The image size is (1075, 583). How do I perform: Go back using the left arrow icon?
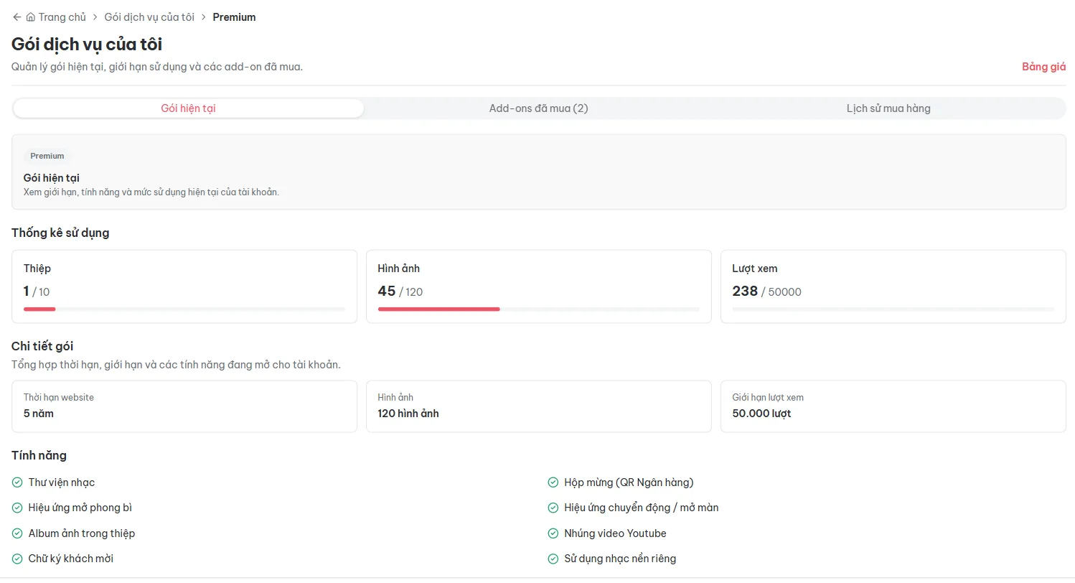(17, 17)
